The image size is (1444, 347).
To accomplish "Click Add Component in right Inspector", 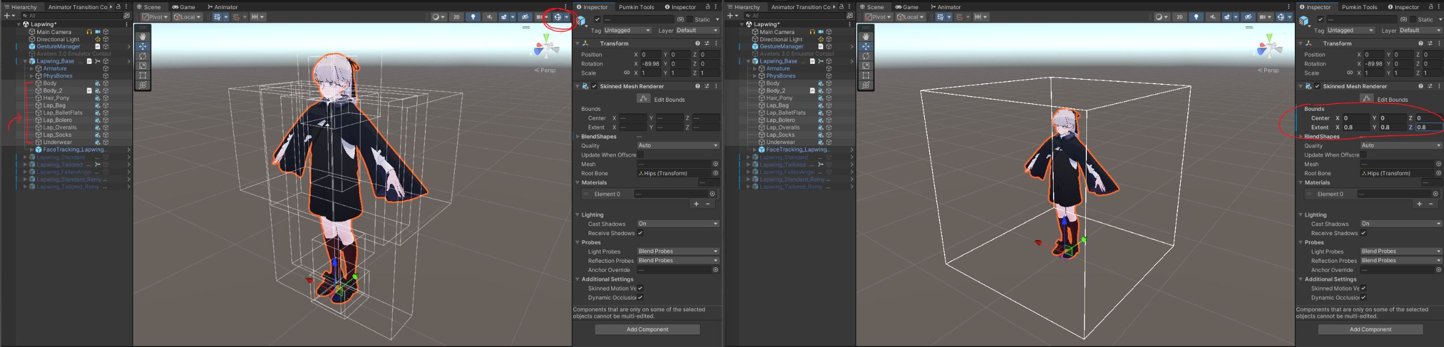I will coord(1371,329).
